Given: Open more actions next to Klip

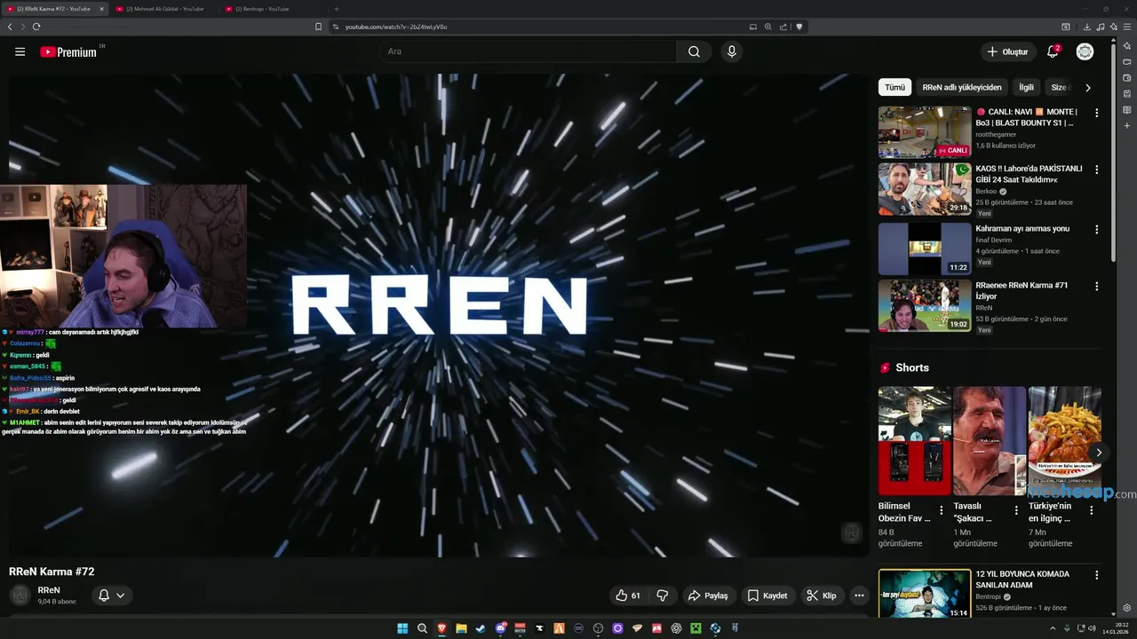Looking at the screenshot, I should click(x=858, y=596).
